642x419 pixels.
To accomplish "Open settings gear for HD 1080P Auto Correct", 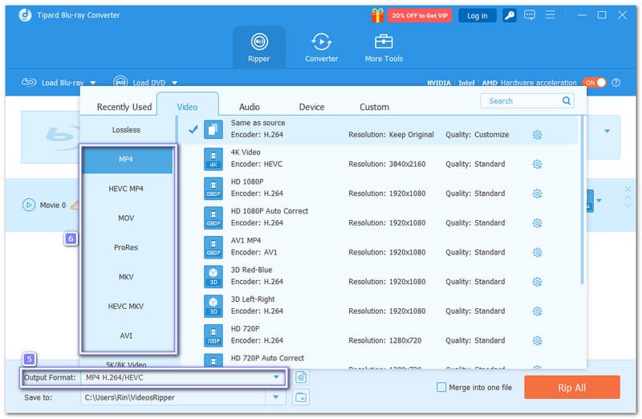I will coord(537,223).
